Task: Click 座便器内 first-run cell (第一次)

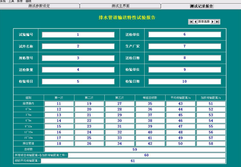Action: pos(59,104)
